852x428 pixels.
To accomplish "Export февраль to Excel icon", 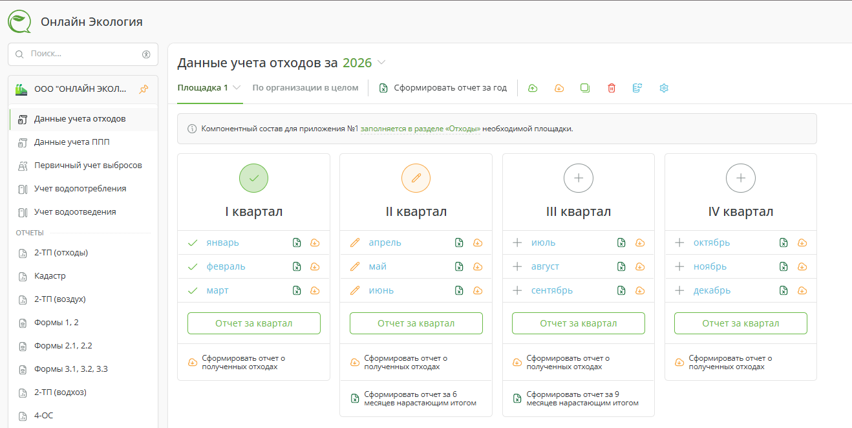I will pyautogui.click(x=297, y=266).
